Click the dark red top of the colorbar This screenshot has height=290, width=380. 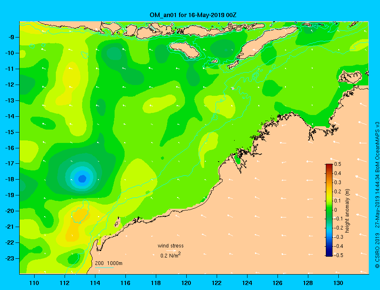[329, 165]
